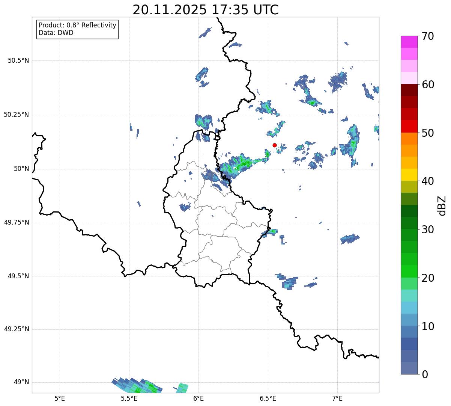
Task: Click the bright green swatch above 20
Action: (409, 272)
